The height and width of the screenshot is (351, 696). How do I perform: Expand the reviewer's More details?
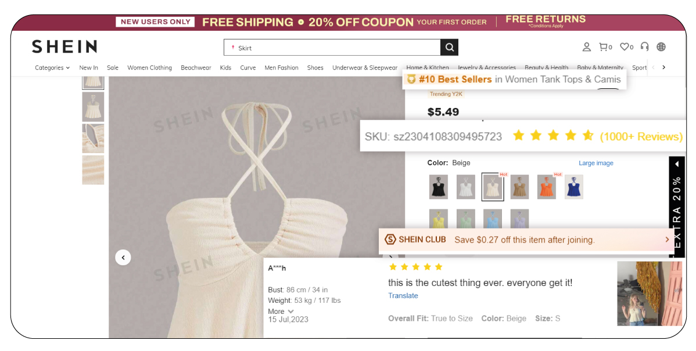[x=281, y=311]
